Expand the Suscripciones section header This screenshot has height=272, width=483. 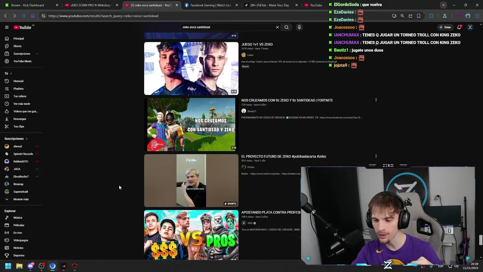click(16, 139)
